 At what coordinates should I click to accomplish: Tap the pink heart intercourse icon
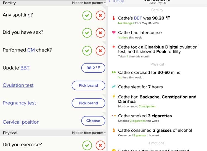click(114, 32)
